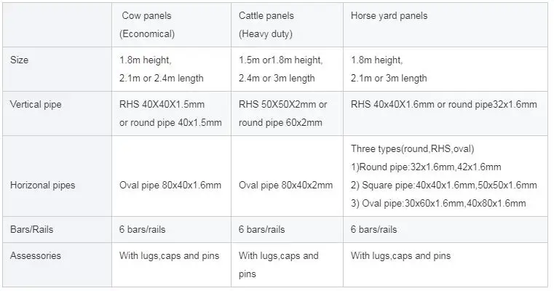554x291 pixels.
Task: Click the "Three types(round,RHS,oval)" text
Action: point(412,149)
